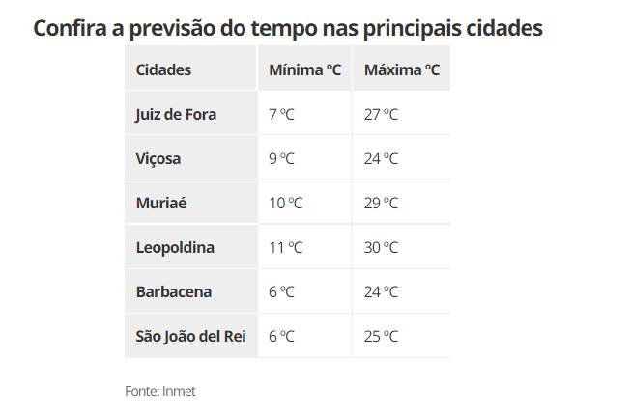Select the Juiz de Fora city cell
Viewport: 631px width, 413px height.
(x=177, y=114)
